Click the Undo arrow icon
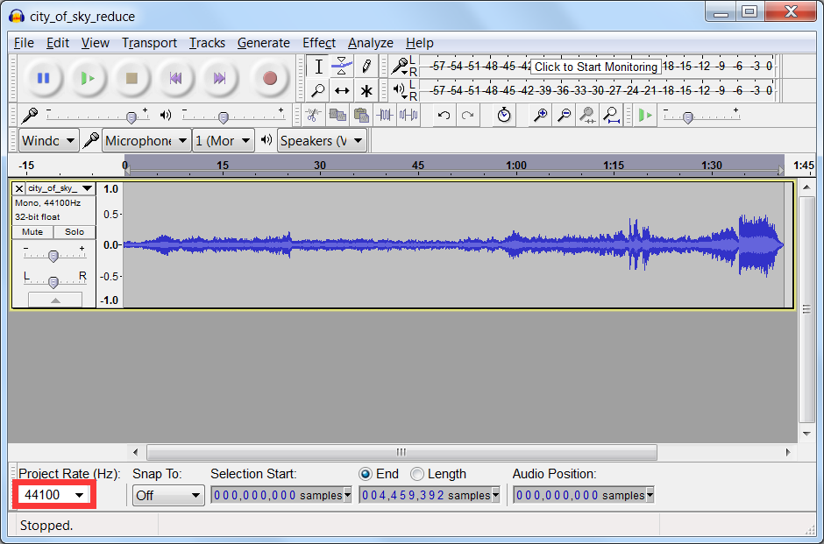Image resolution: width=824 pixels, height=544 pixels. (444, 116)
